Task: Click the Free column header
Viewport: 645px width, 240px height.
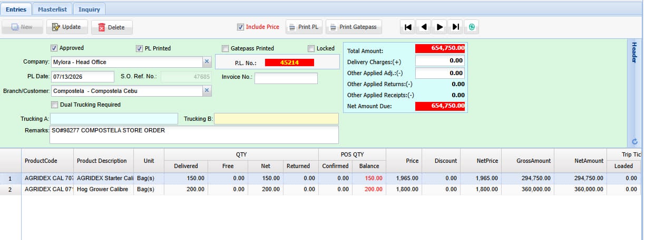Action: 228,166
